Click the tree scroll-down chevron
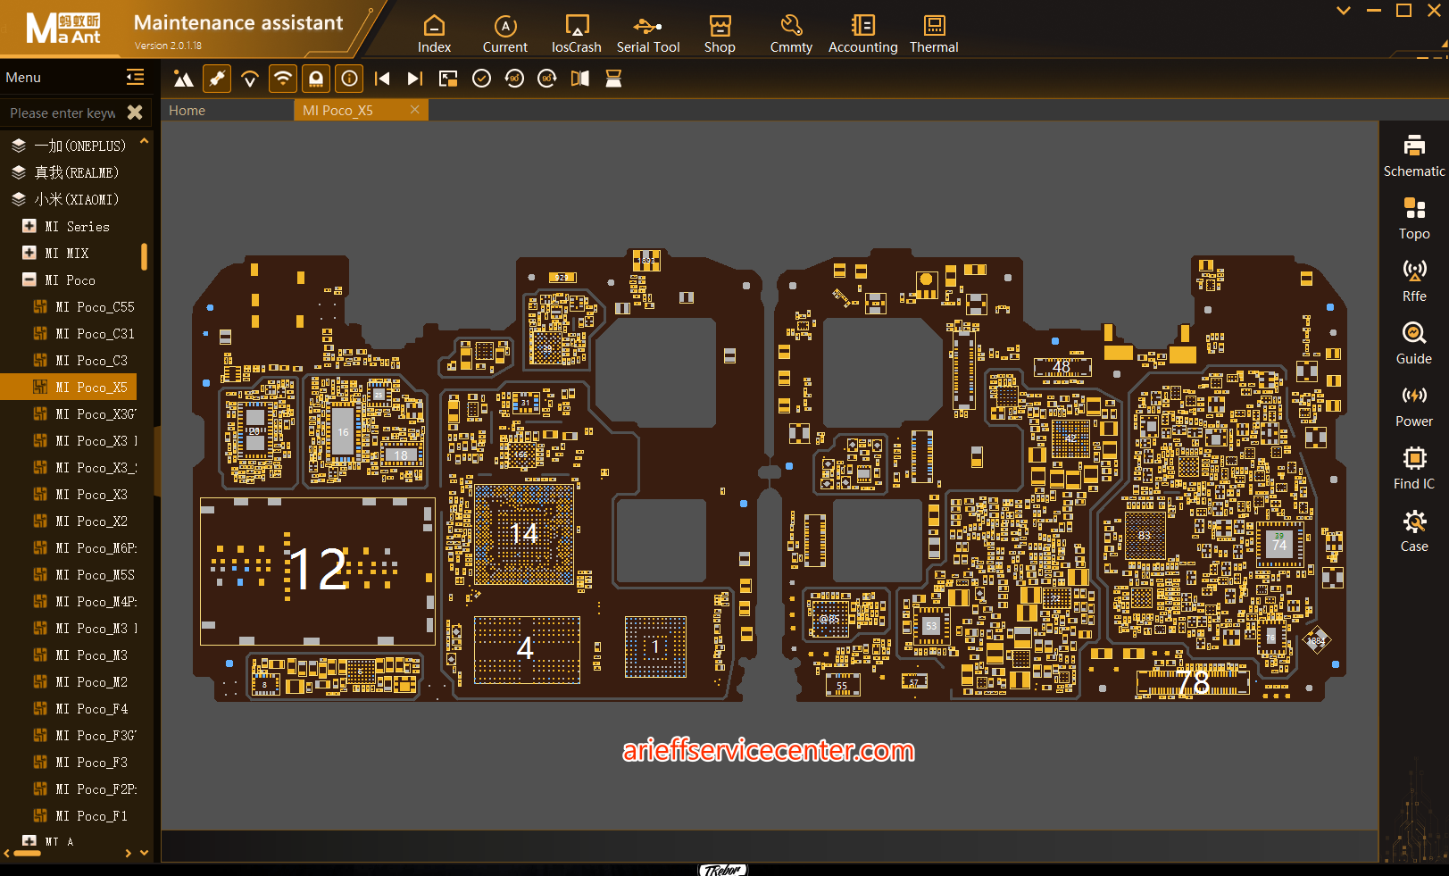This screenshot has height=876, width=1449. (144, 853)
